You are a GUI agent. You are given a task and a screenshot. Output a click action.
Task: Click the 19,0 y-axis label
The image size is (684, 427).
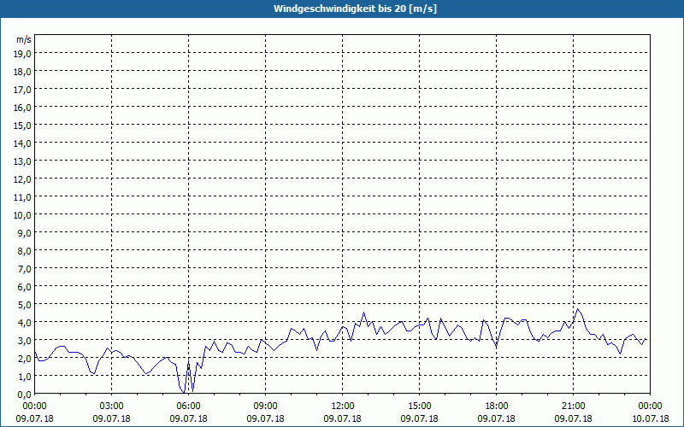click(23, 54)
